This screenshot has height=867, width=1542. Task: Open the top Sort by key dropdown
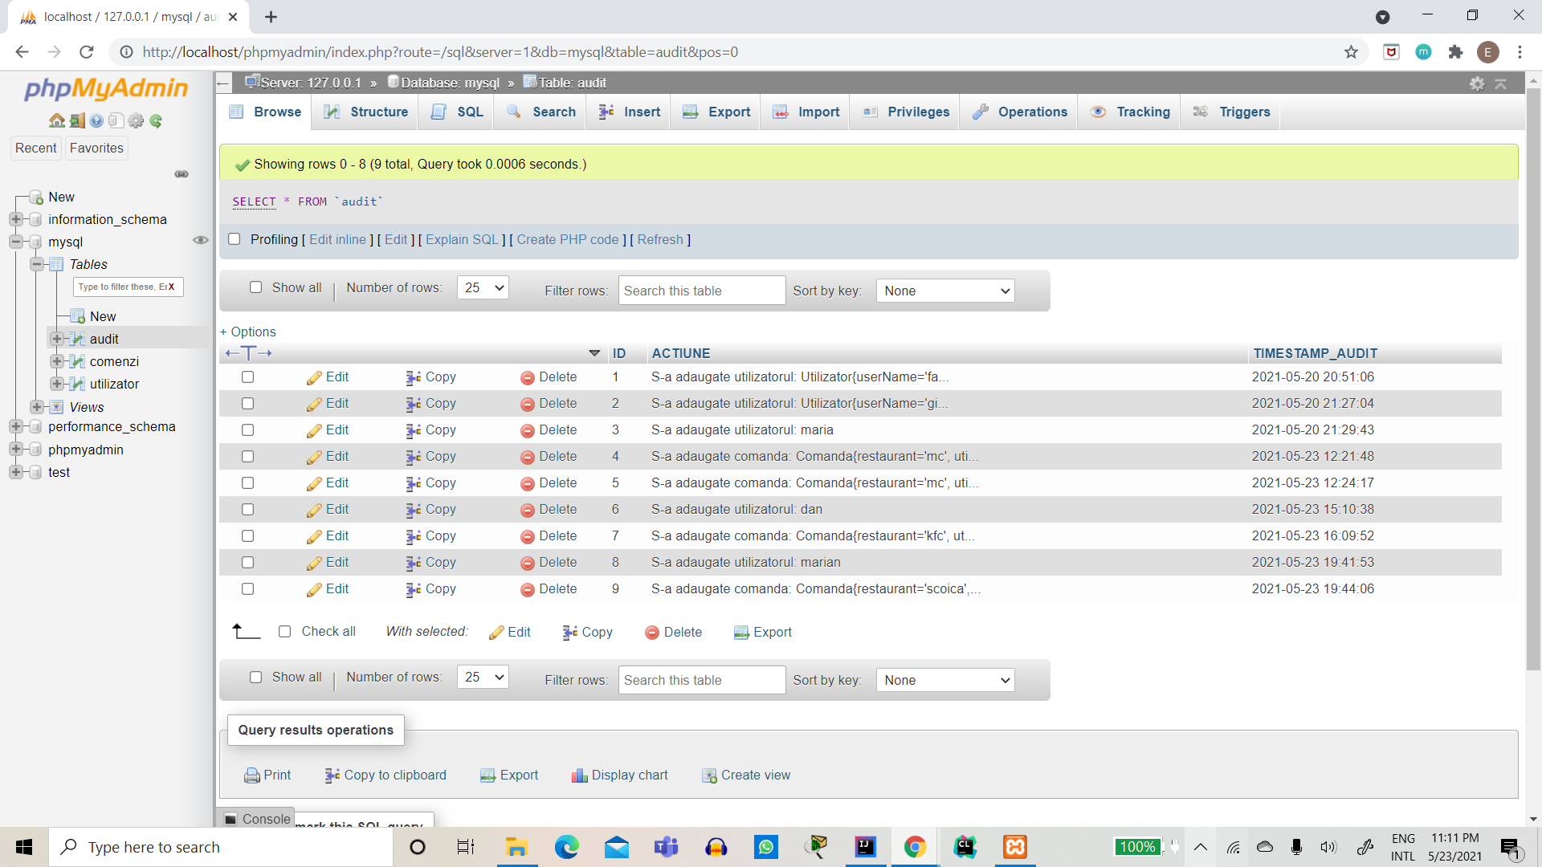(945, 291)
